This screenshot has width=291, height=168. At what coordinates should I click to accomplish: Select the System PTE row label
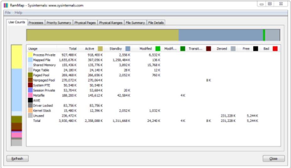tap(41, 85)
